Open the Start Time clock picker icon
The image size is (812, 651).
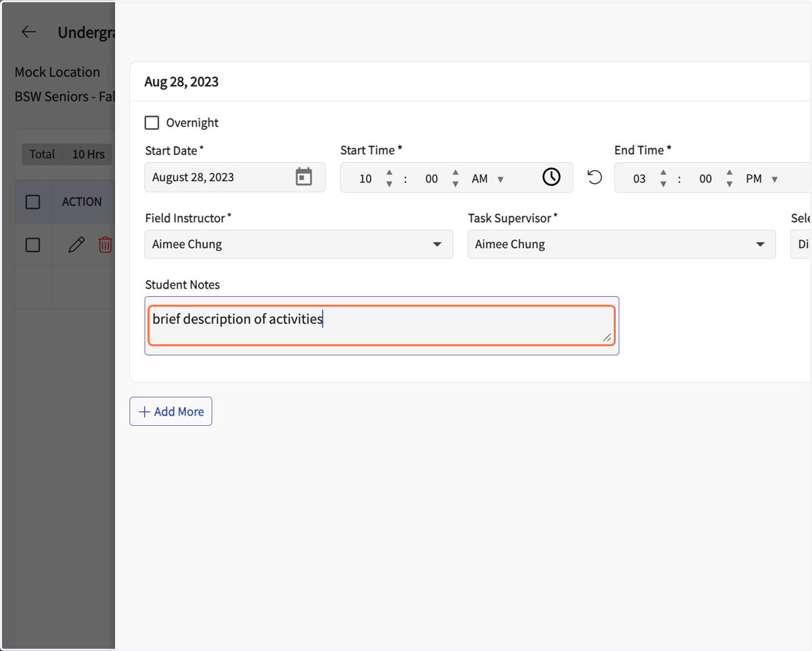[x=551, y=177]
